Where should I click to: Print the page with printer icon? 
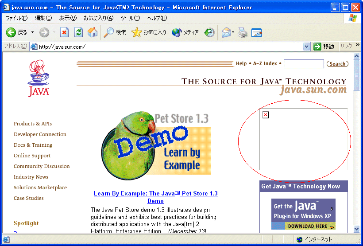(243, 32)
